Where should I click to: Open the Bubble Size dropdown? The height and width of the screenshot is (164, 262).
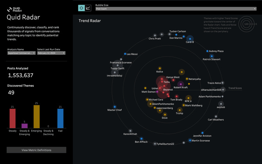176,9
